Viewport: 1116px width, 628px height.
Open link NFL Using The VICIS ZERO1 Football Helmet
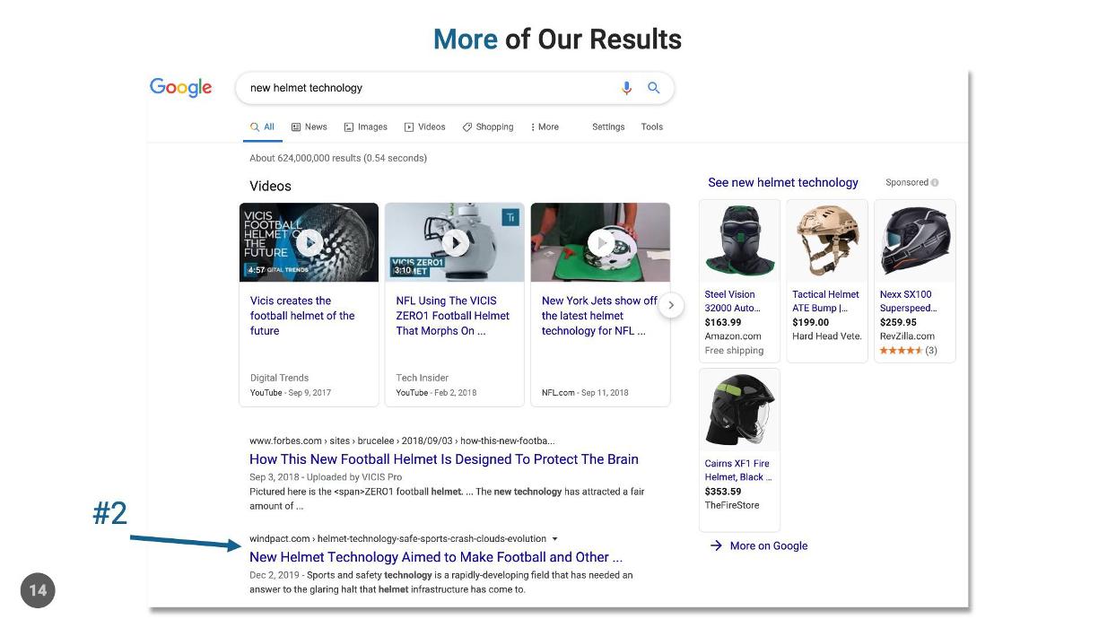(x=453, y=316)
